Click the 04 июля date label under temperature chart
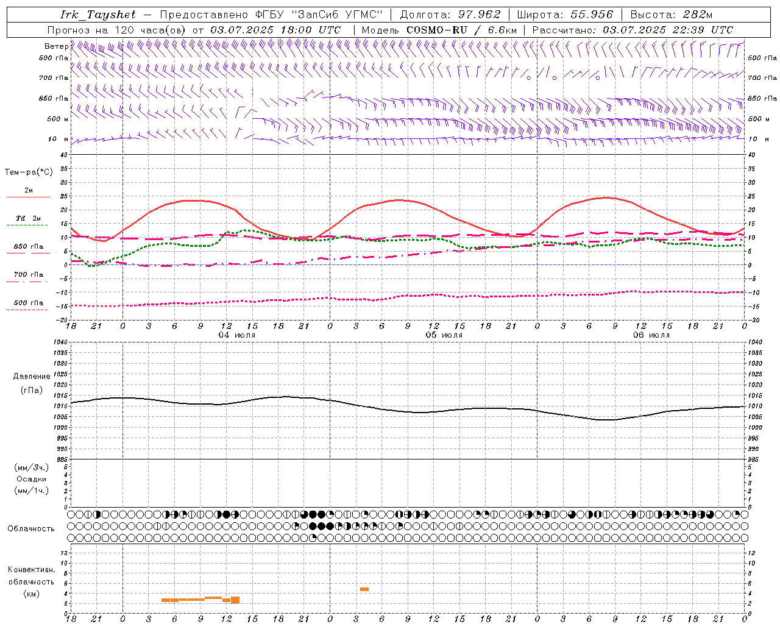The width and height of the screenshot is (780, 624). (x=237, y=335)
